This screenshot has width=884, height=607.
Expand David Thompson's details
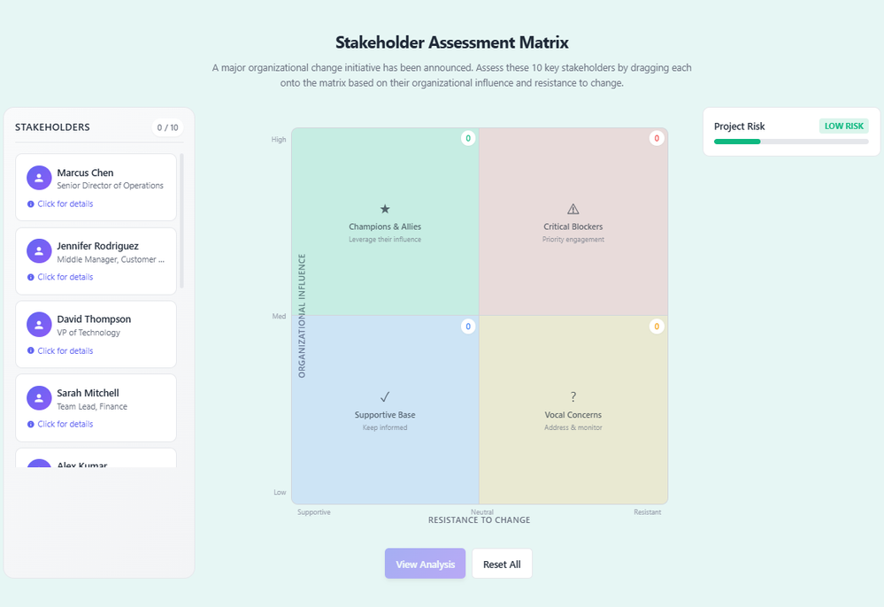(65, 350)
